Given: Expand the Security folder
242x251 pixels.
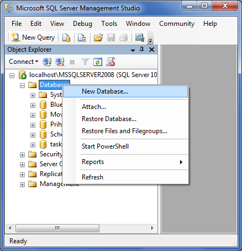Looking at the screenshot, I should [x=22, y=155].
